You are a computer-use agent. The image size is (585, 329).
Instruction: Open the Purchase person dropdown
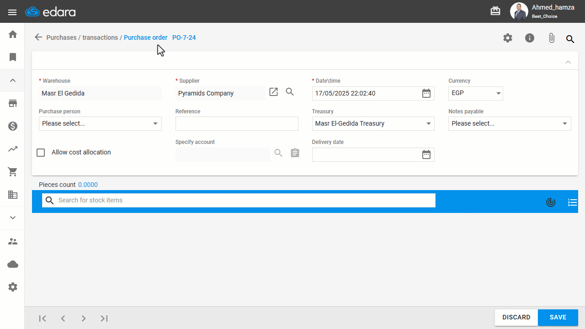(x=100, y=123)
